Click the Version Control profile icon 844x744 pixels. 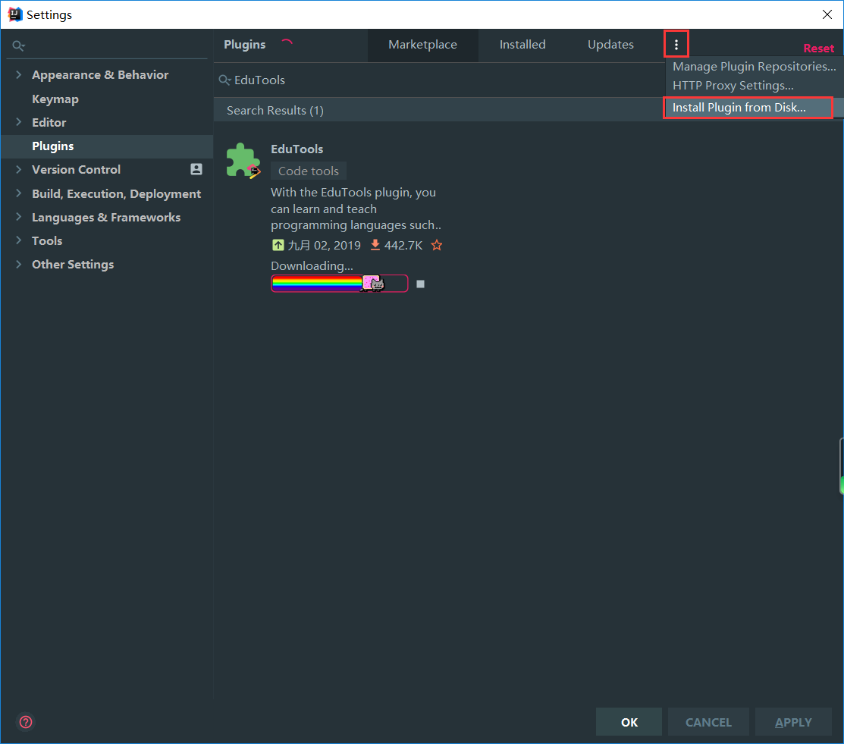(196, 169)
